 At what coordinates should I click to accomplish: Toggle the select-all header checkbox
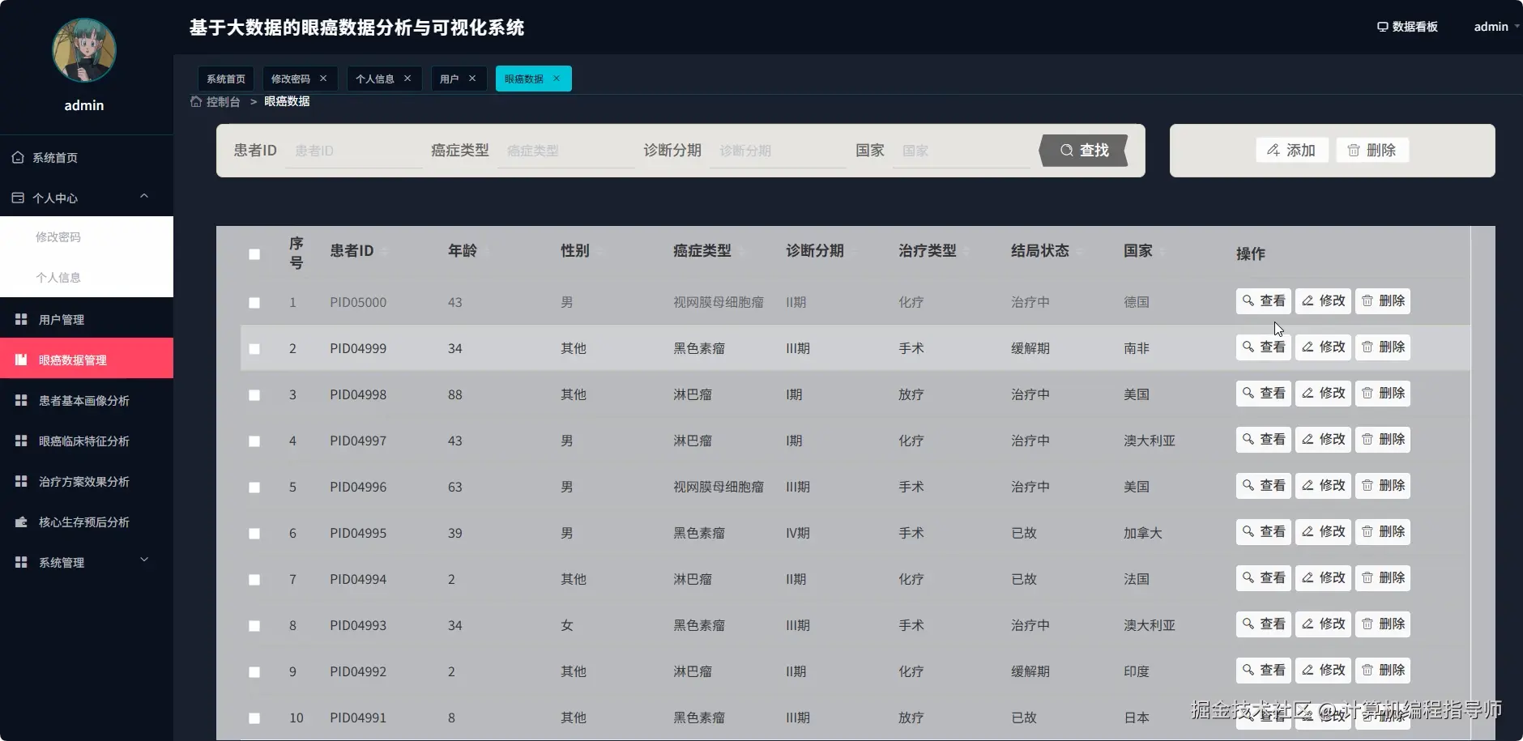pos(254,254)
